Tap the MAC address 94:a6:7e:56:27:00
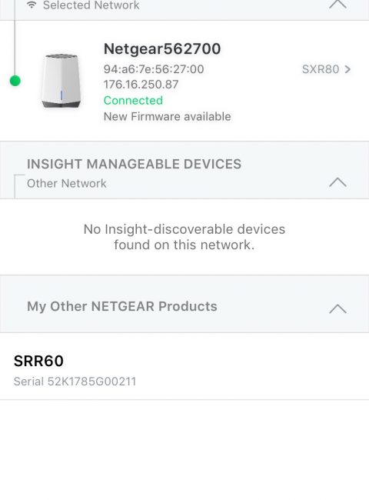Screen dimensions: 369x500 point(154,69)
